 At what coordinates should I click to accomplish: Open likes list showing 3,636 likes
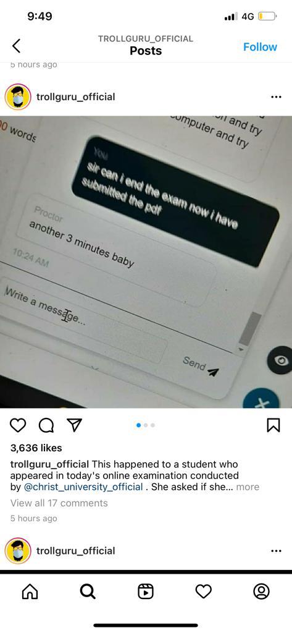(x=36, y=448)
